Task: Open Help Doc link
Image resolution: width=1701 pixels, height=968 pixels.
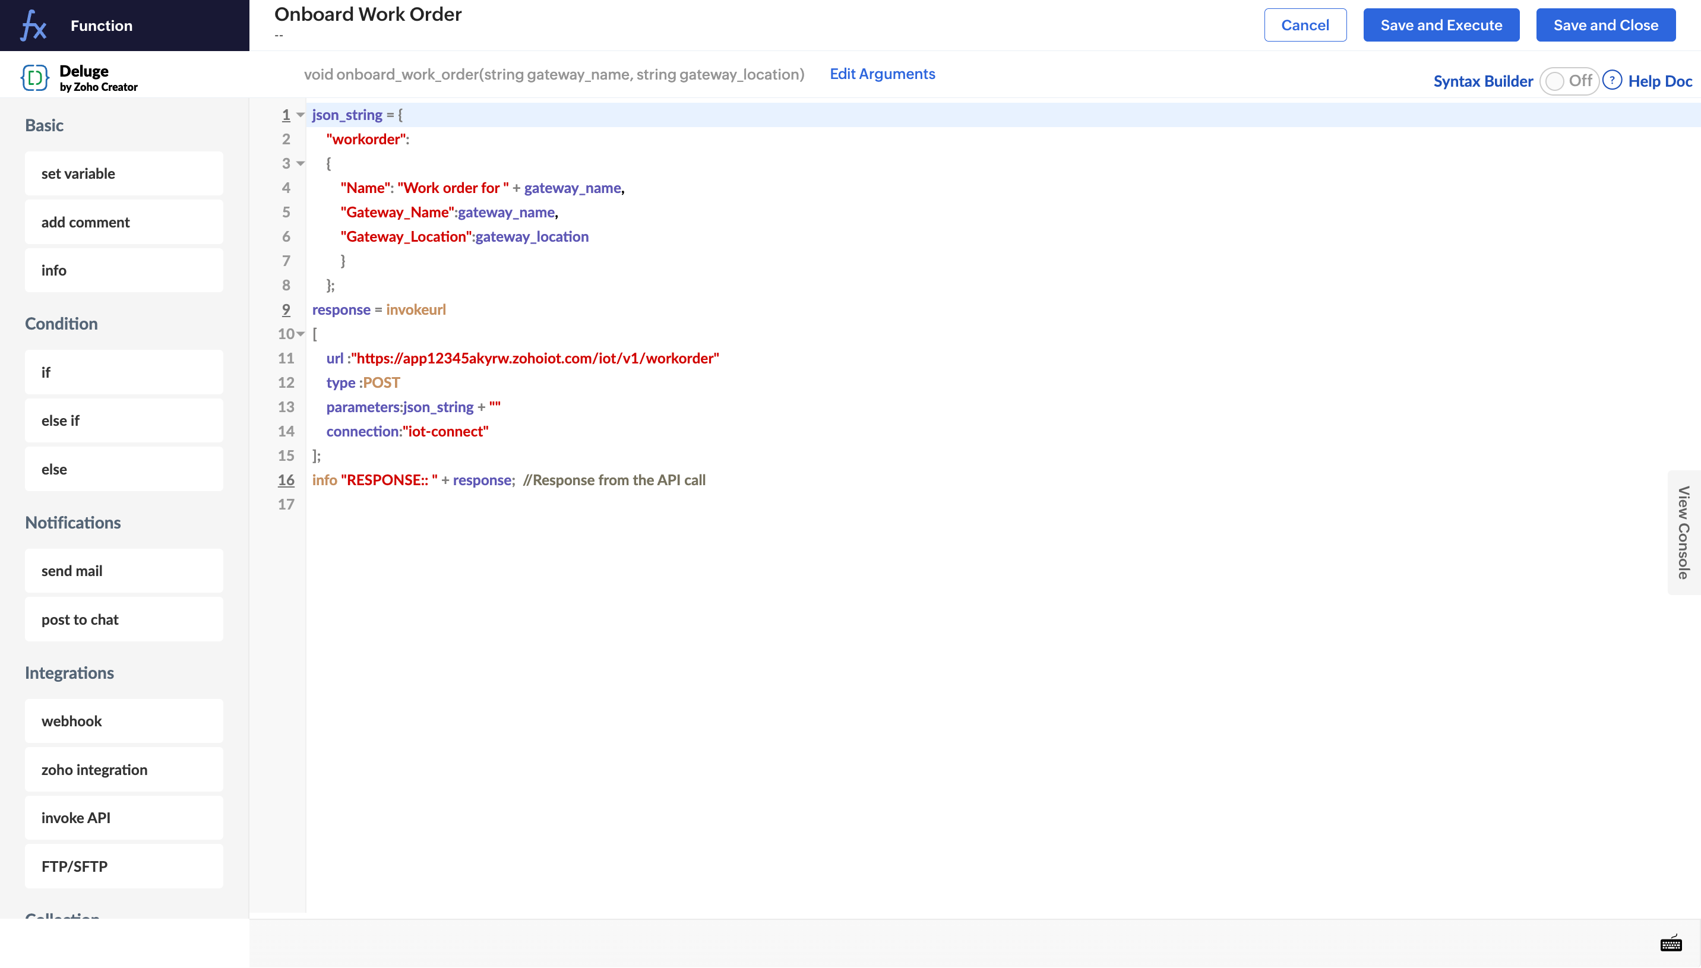Action: (x=1659, y=81)
